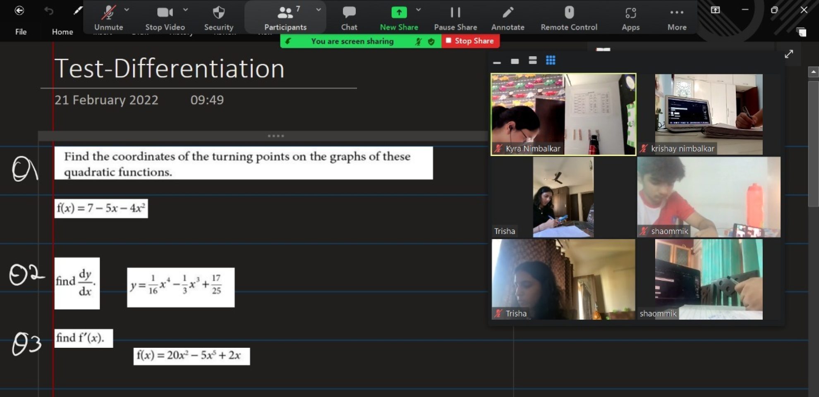819x397 pixels.
Task: Click the pen icon in OneNote title bar
Action: pos(77,11)
